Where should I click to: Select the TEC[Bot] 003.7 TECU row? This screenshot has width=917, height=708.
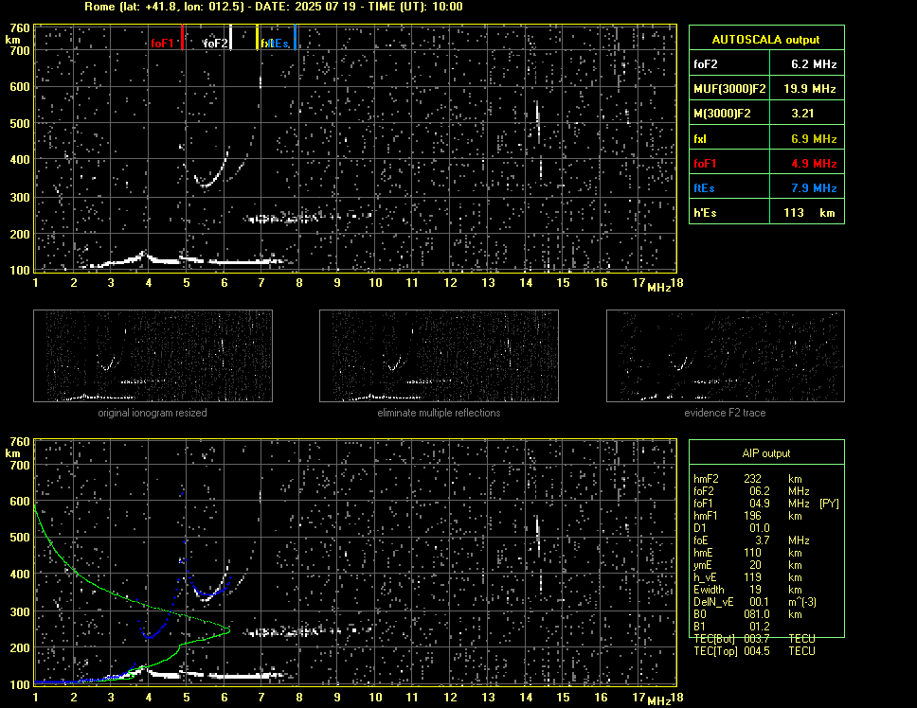coord(754,639)
